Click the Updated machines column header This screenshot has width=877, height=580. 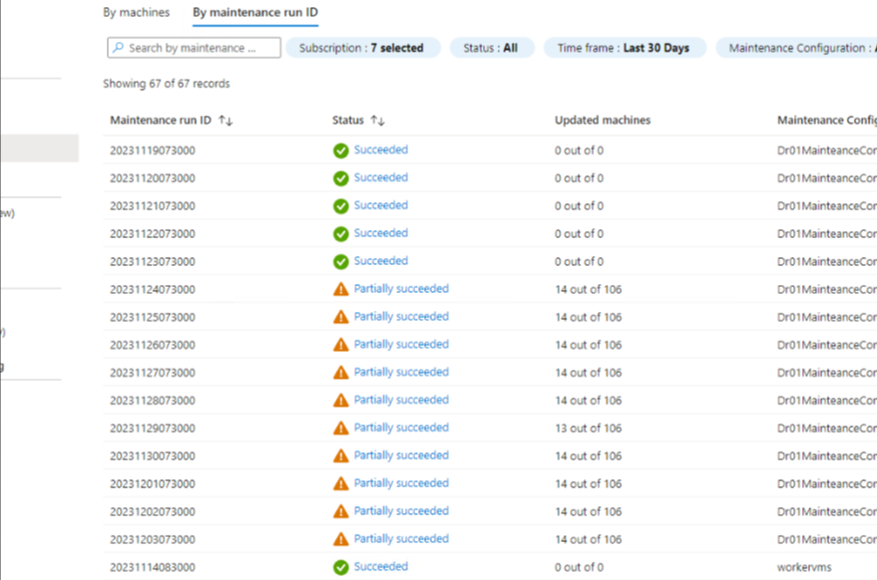pos(603,121)
